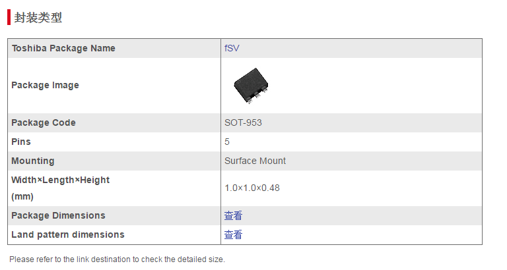
Task: Click the pin count link "5"
Action: 227,142
